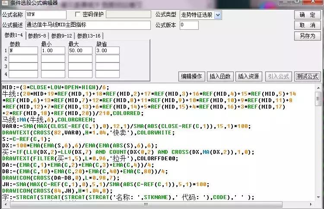Click parameter 2 default field

pyautogui.click(x=108, y=59)
